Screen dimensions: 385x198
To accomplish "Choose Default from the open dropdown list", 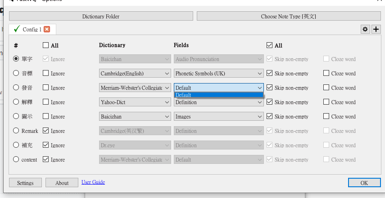I will click(219, 95).
